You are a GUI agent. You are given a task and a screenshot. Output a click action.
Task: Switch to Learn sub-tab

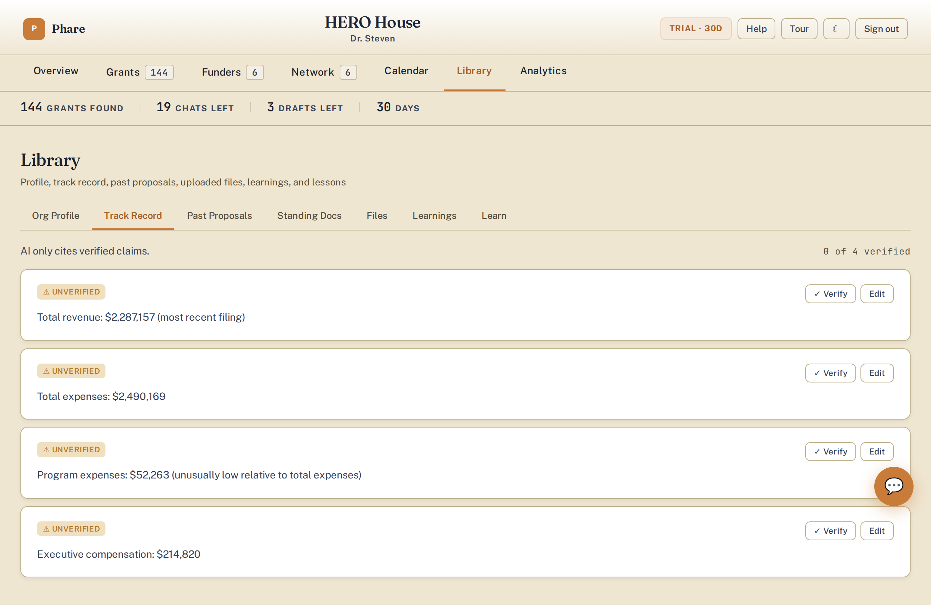point(494,216)
